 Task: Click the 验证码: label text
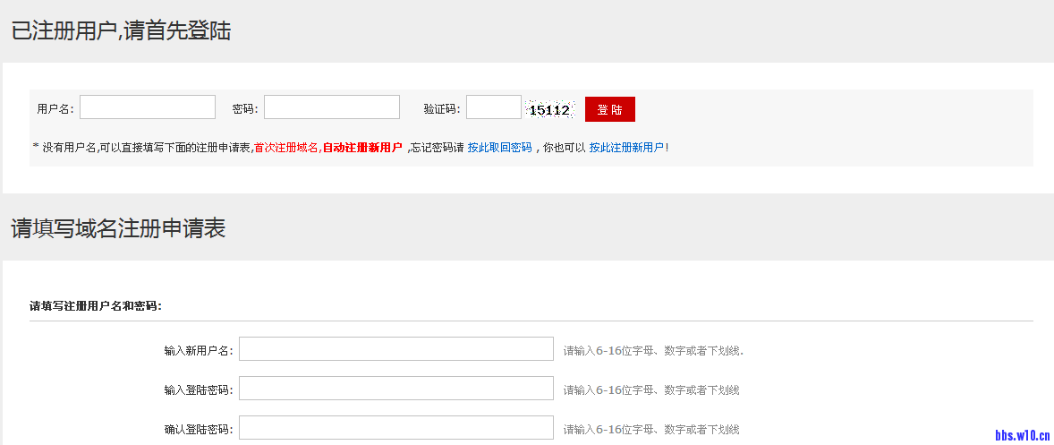(442, 109)
